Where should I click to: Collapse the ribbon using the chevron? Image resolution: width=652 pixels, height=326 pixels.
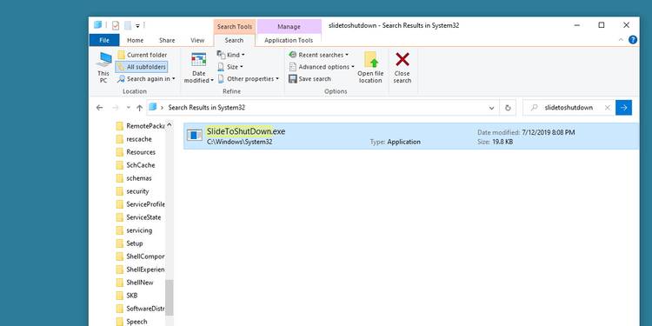pos(621,40)
